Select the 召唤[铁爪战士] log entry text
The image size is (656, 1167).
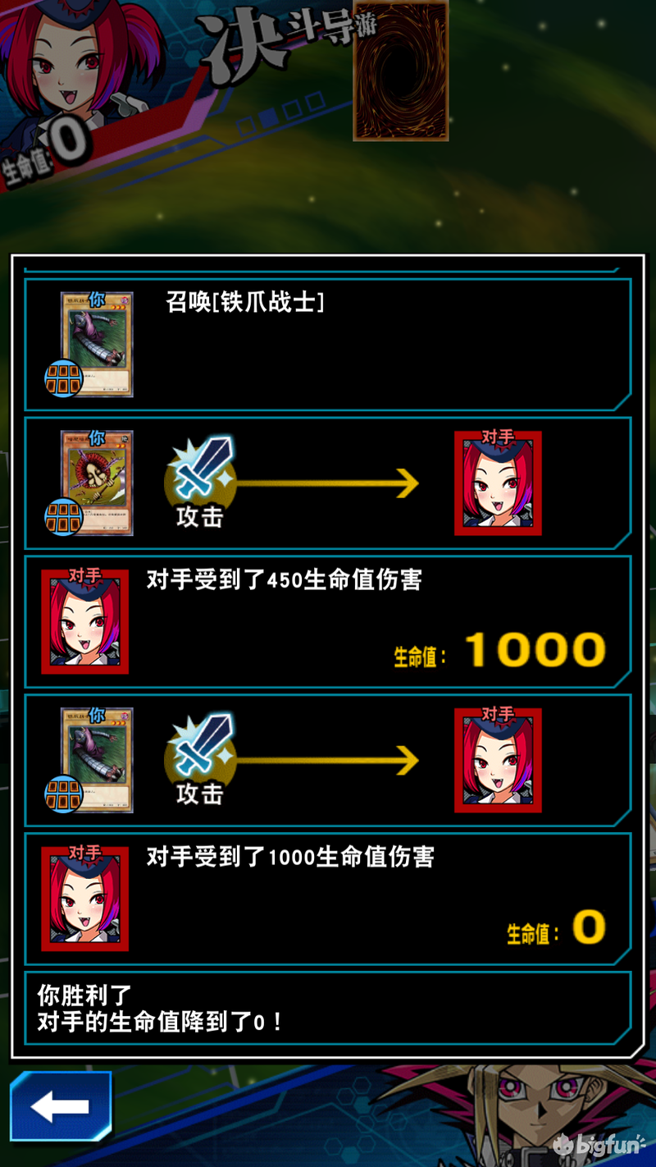[x=245, y=302]
